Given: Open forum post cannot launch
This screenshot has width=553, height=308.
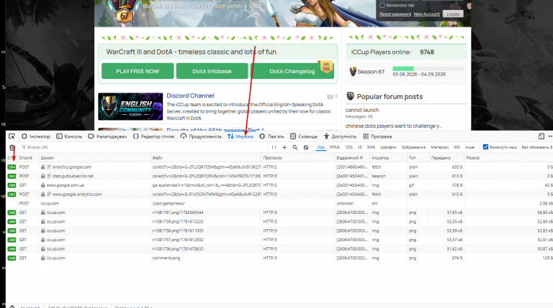Looking at the screenshot, I should (x=362, y=110).
